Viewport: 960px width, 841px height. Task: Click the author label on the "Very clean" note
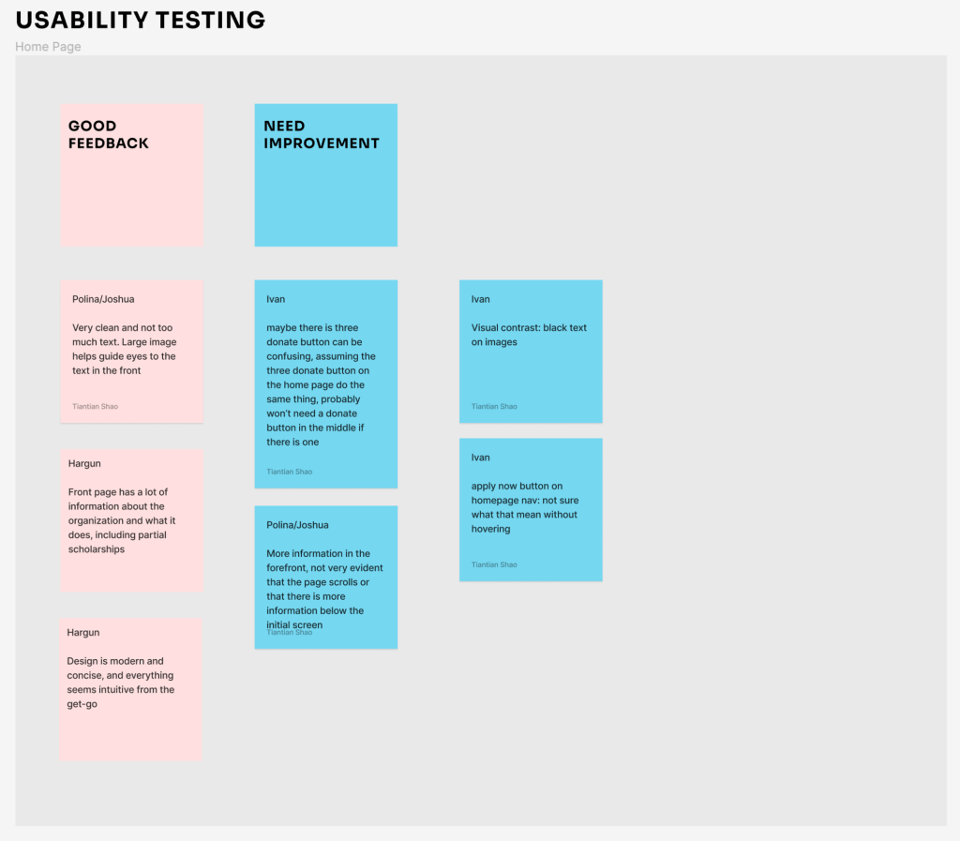(x=96, y=407)
